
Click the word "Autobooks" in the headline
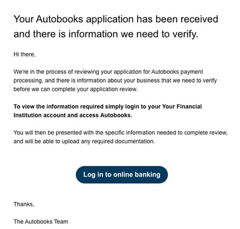[60, 19]
